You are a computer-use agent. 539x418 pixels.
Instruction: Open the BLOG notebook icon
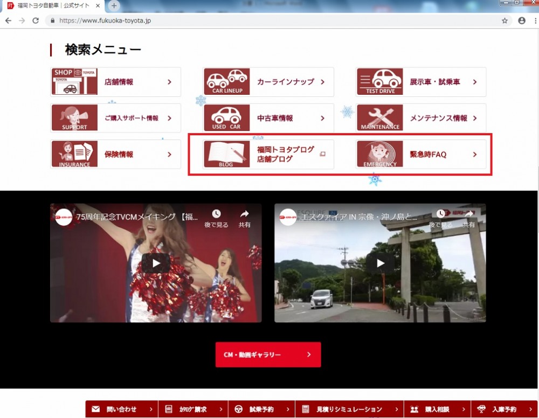(x=227, y=154)
